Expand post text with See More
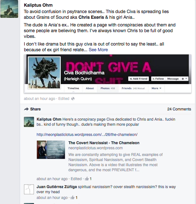196x204 pixels. 98,50
